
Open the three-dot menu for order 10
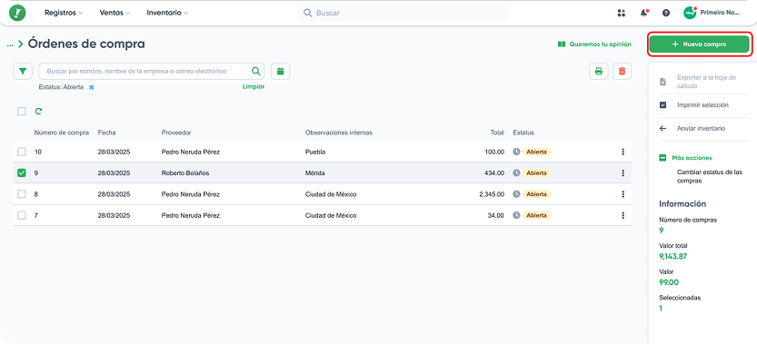[x=623, y=152]
